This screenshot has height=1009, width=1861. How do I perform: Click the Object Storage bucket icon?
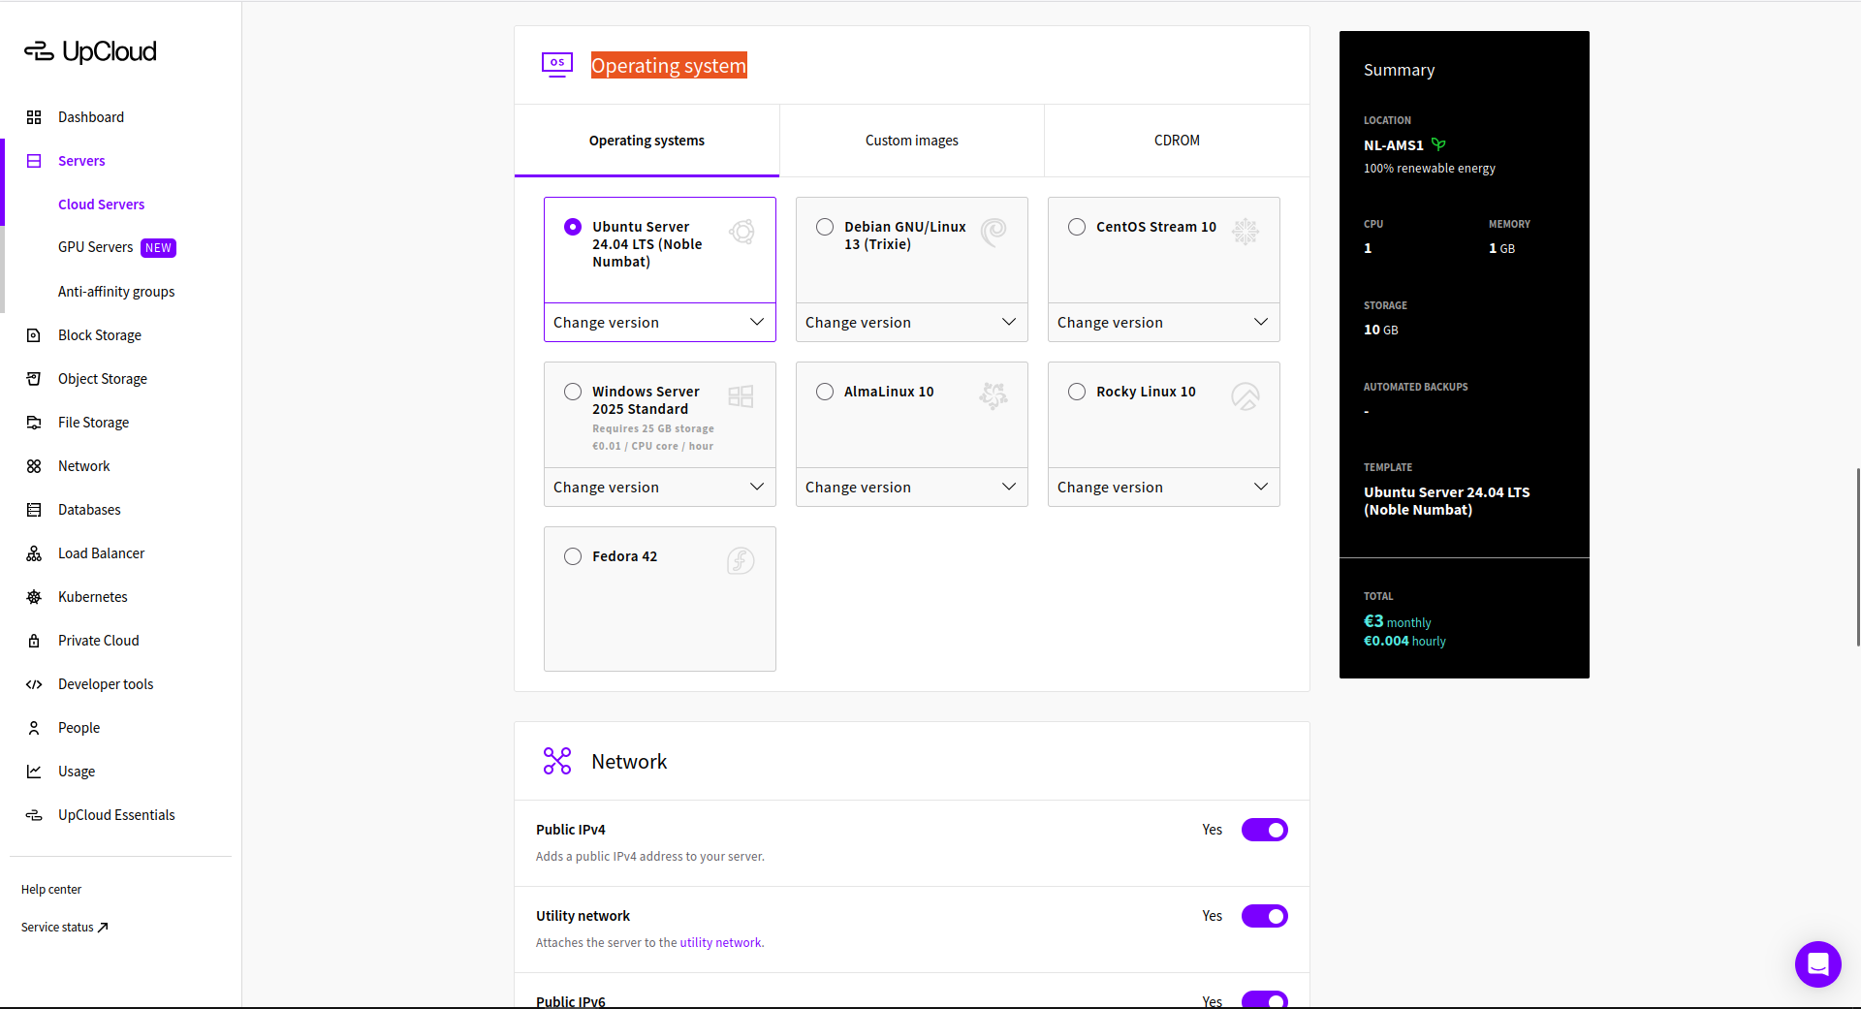[x=34, y=379]
